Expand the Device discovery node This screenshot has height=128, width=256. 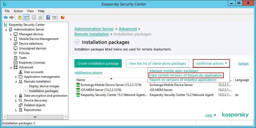click(x=16, y=100)
